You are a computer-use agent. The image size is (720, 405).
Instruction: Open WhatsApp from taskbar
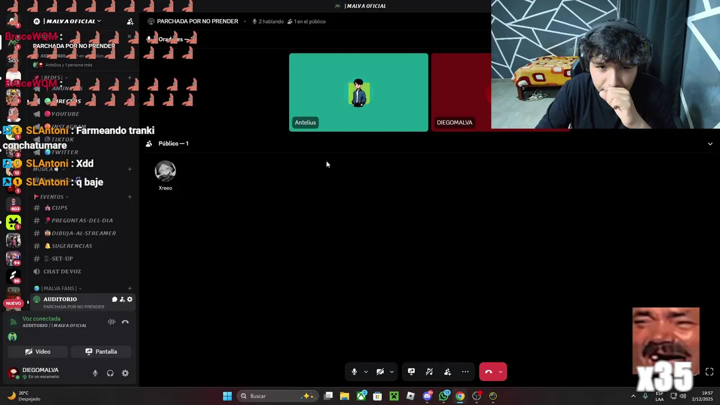(x=444, y=396)
